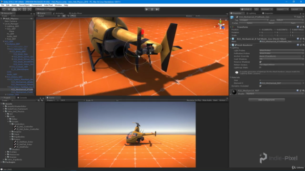305x171 pixels.
Task: Open Mesh Renderer settings gear
Action: (303, 45)
